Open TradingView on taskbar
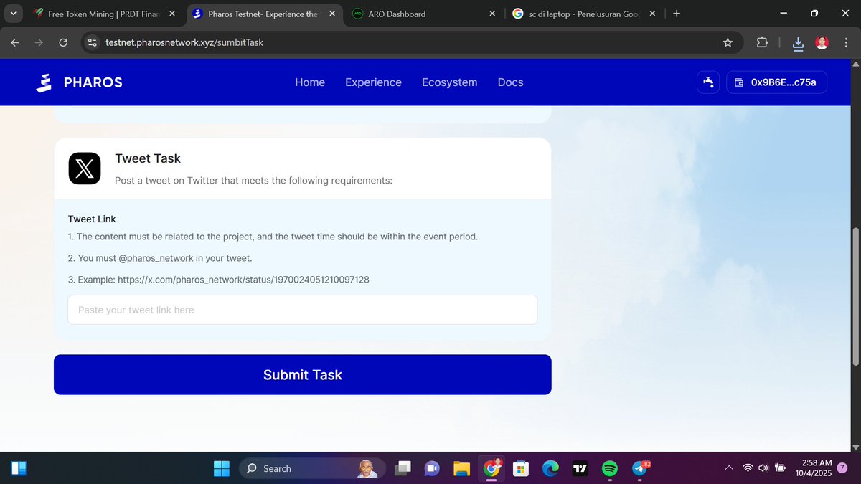The width and height of the screenshot is (861, 484). click(x=580, y=468)
